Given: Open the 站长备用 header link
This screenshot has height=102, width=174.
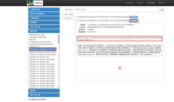Looking at the screenshot, I should [129, 3].
